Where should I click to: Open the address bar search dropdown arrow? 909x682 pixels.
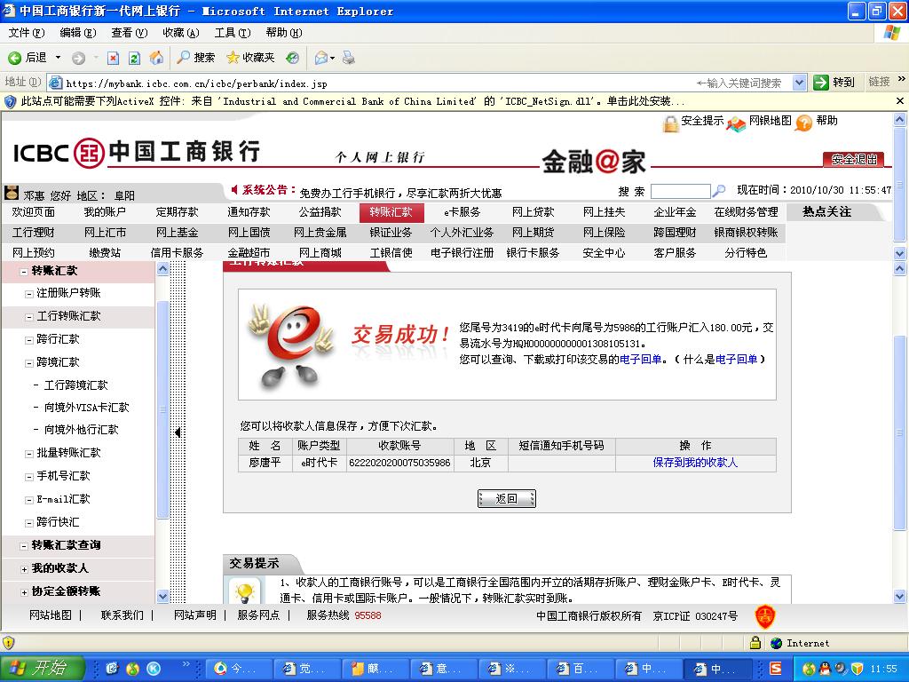799,83
